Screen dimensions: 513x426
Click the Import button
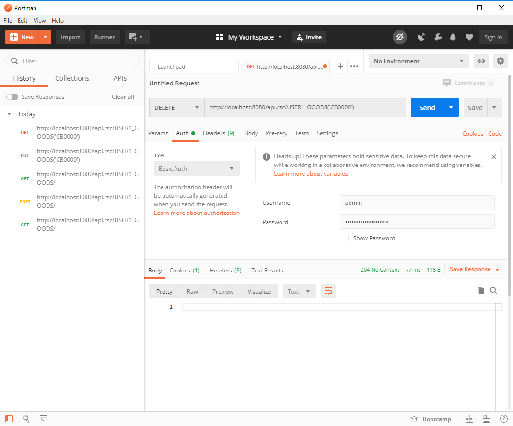click(x=70, y=37)
